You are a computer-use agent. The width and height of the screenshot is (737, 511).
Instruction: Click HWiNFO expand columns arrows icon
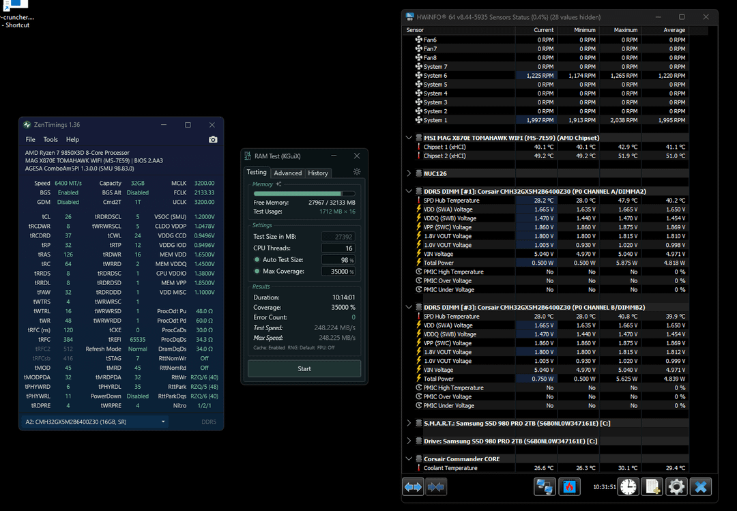[x=413, y=487]
